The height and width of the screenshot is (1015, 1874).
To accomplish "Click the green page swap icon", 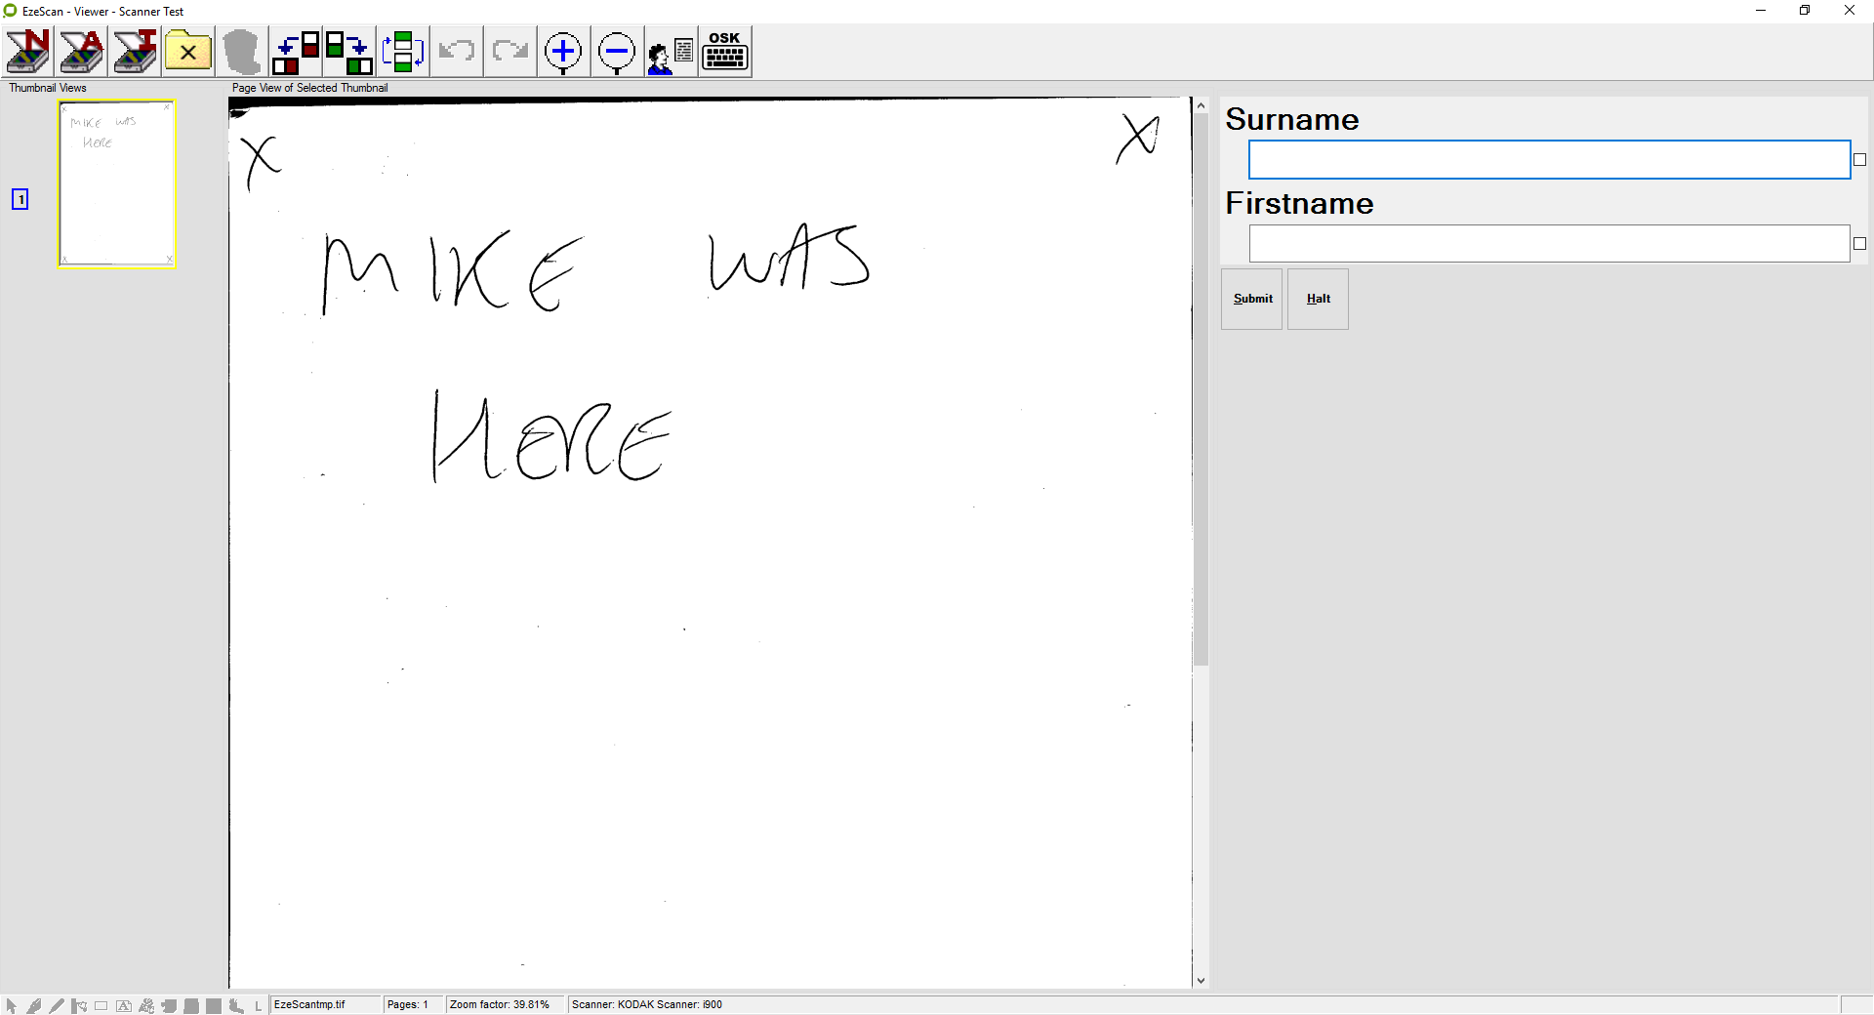I will point(402,52).
